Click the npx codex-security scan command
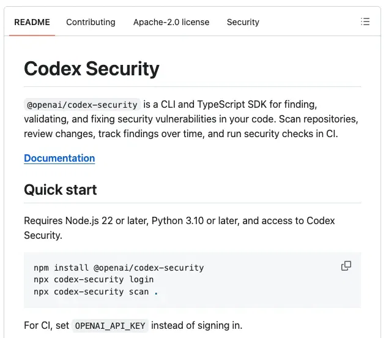 (x=91, y=291)
